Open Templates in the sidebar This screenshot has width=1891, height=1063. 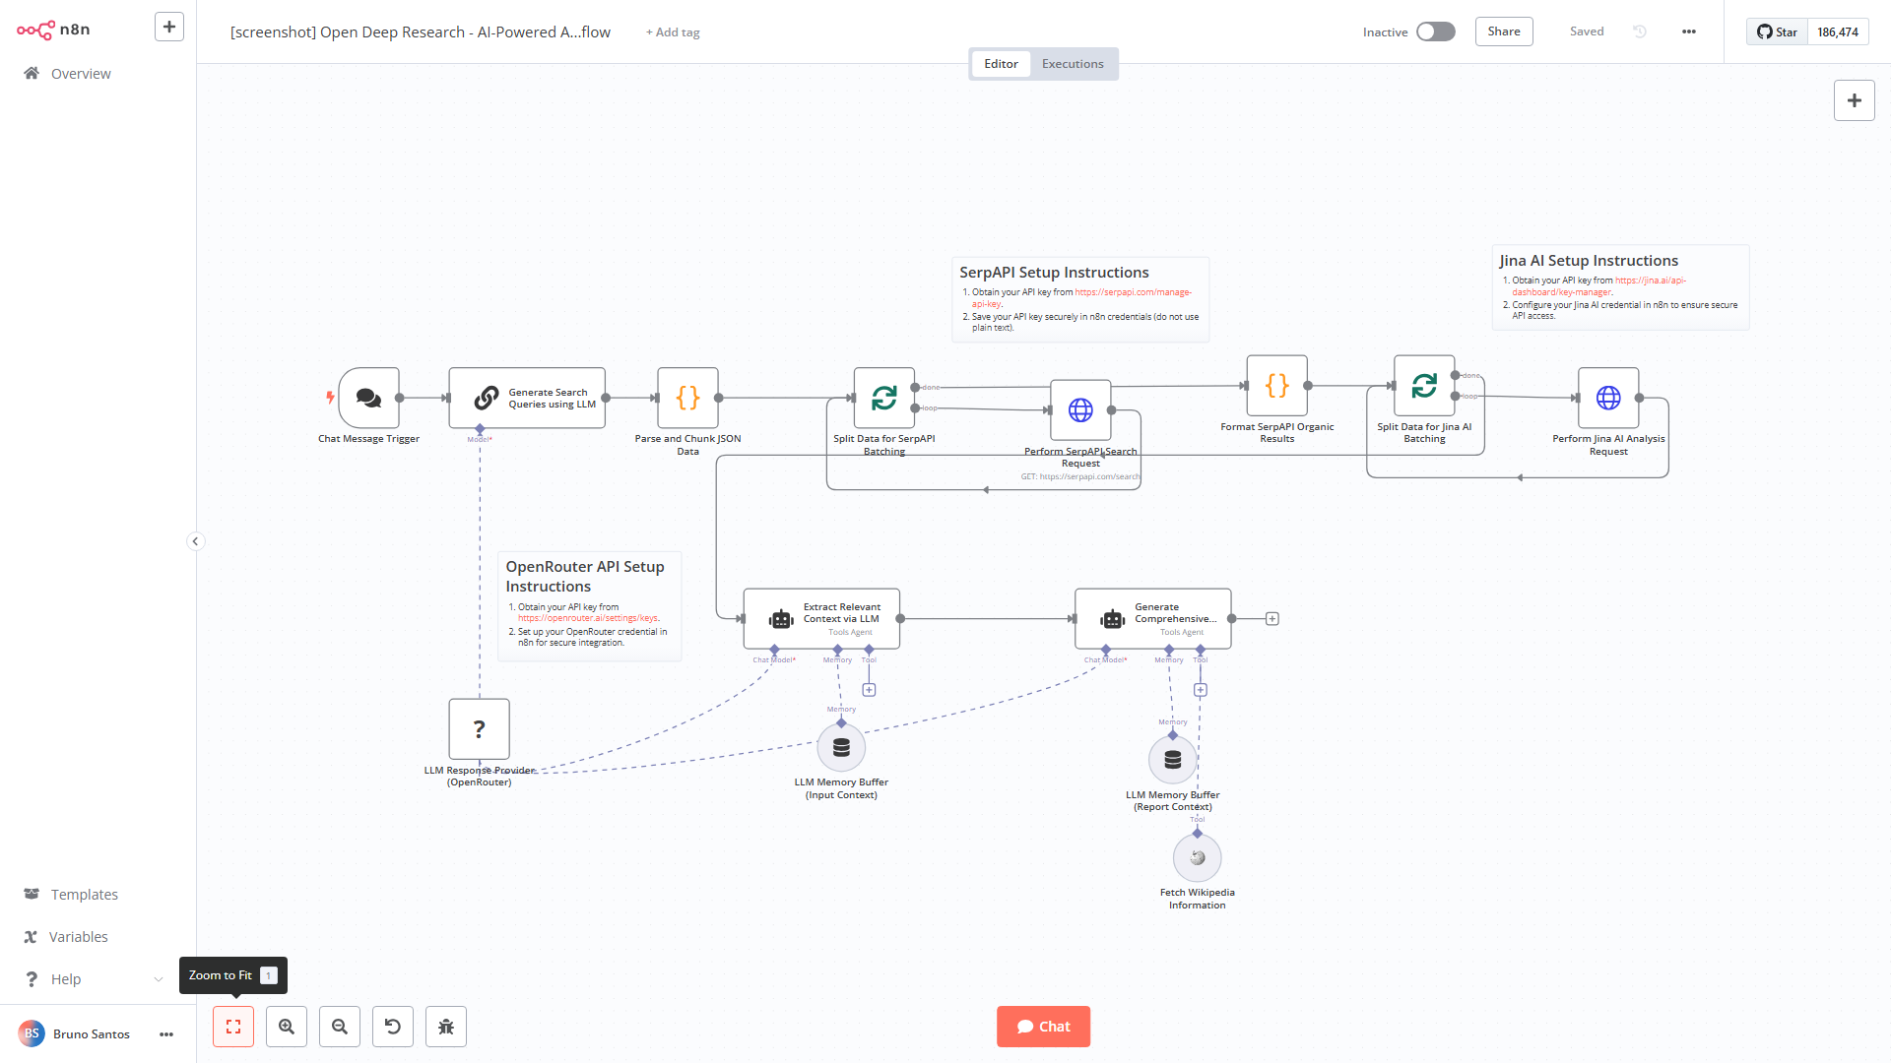click(85, 895)
